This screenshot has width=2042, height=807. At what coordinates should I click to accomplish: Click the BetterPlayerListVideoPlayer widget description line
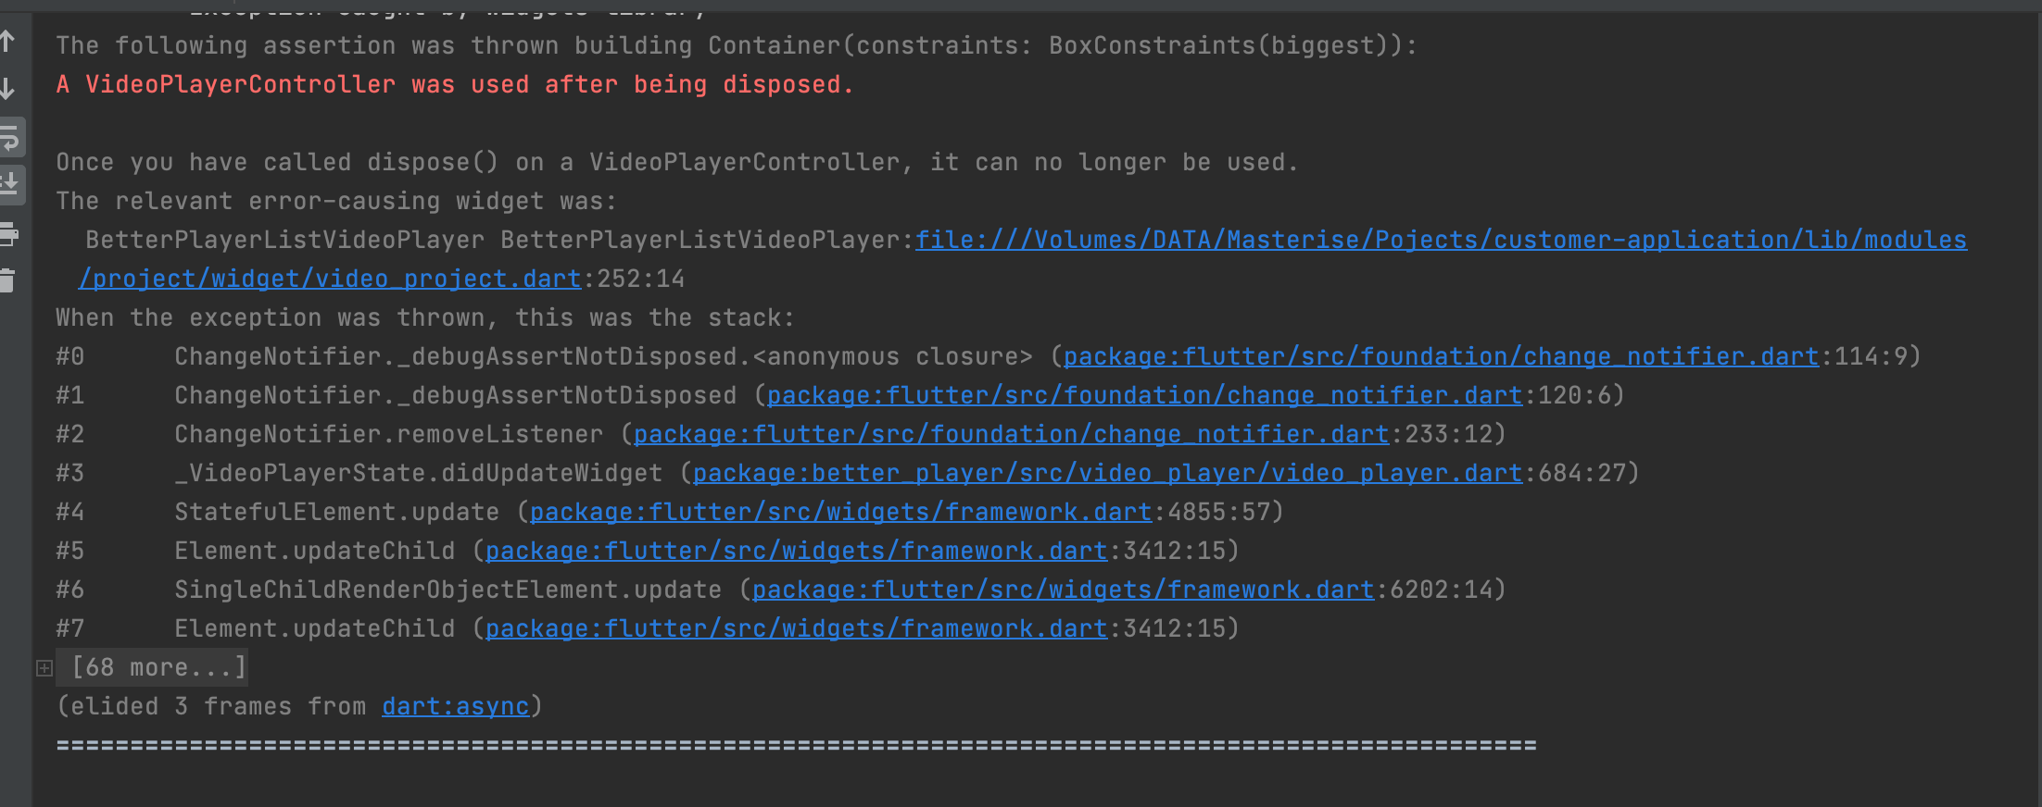click(x=496, y=239)
